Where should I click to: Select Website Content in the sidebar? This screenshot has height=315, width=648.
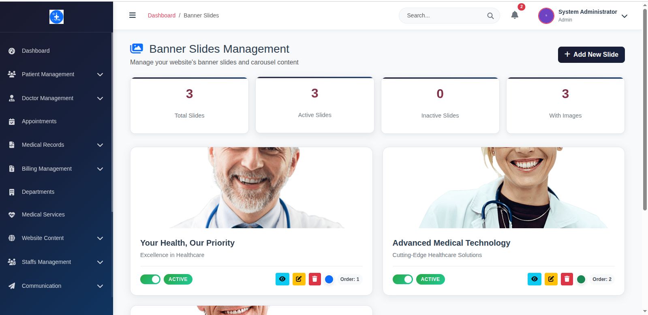click(x=43, y=238)
